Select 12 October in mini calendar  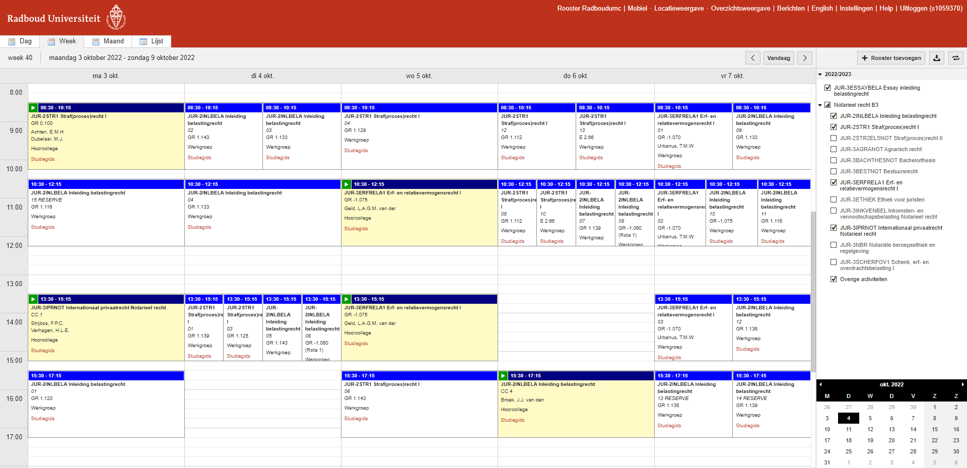click(870, 429)
